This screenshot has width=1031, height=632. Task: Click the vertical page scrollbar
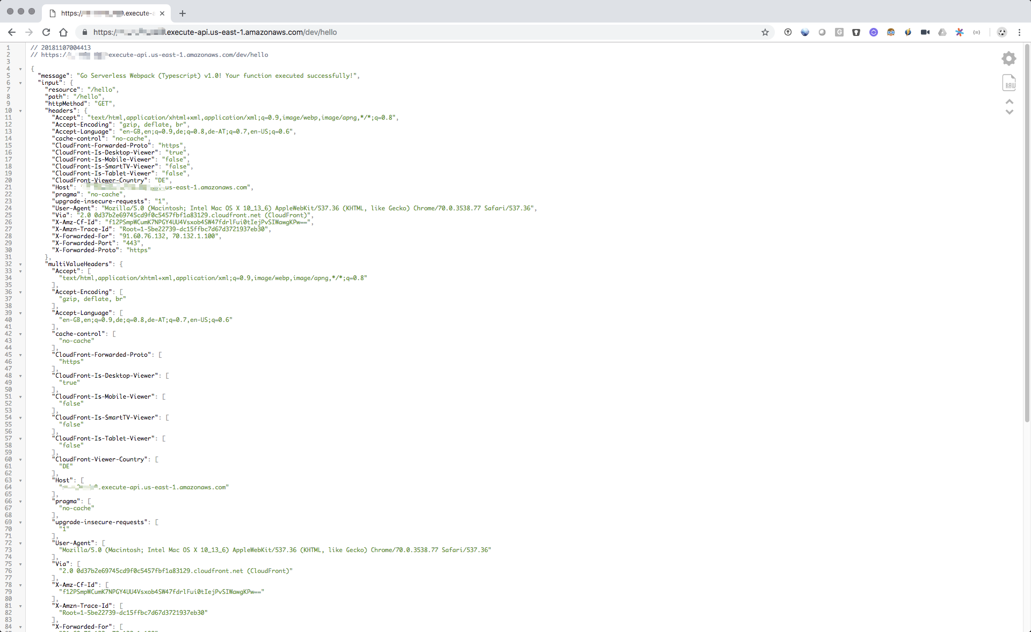point(1027,231)
